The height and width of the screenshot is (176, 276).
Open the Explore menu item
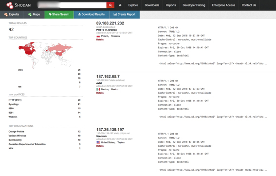coord(133,5)
